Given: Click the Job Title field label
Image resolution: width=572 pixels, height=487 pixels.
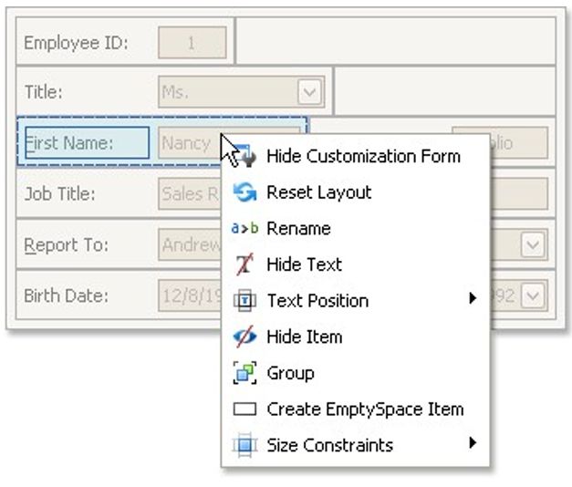Looking at the screenshot, I should (59, 193).
